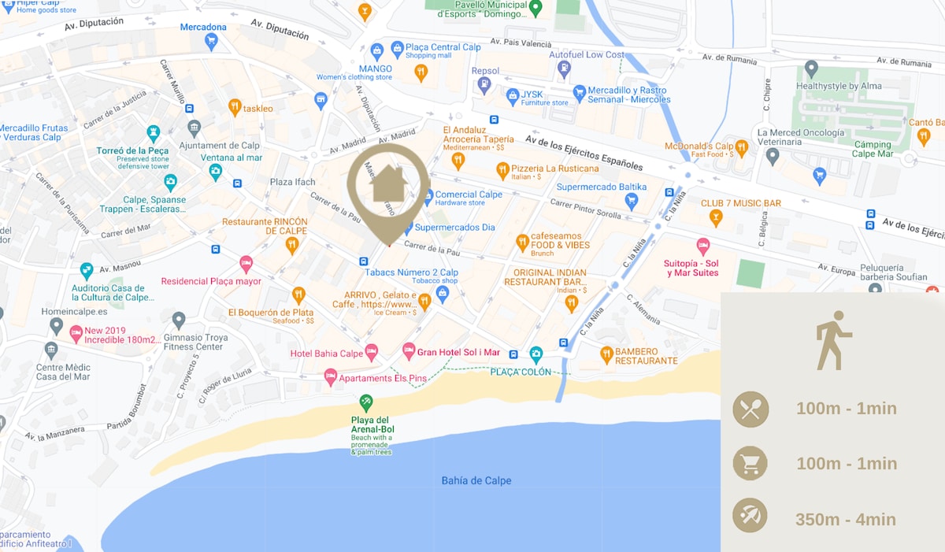Click the restaurant fork and spoon legend icon
This screenshot has width=945, height=552.
[x=750, y=409]
